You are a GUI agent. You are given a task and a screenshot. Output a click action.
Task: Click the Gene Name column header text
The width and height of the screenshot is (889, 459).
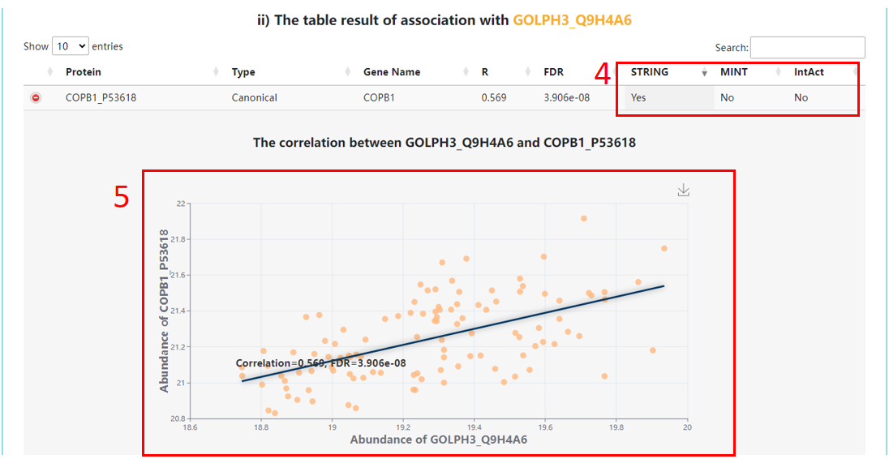click(392, 72)
